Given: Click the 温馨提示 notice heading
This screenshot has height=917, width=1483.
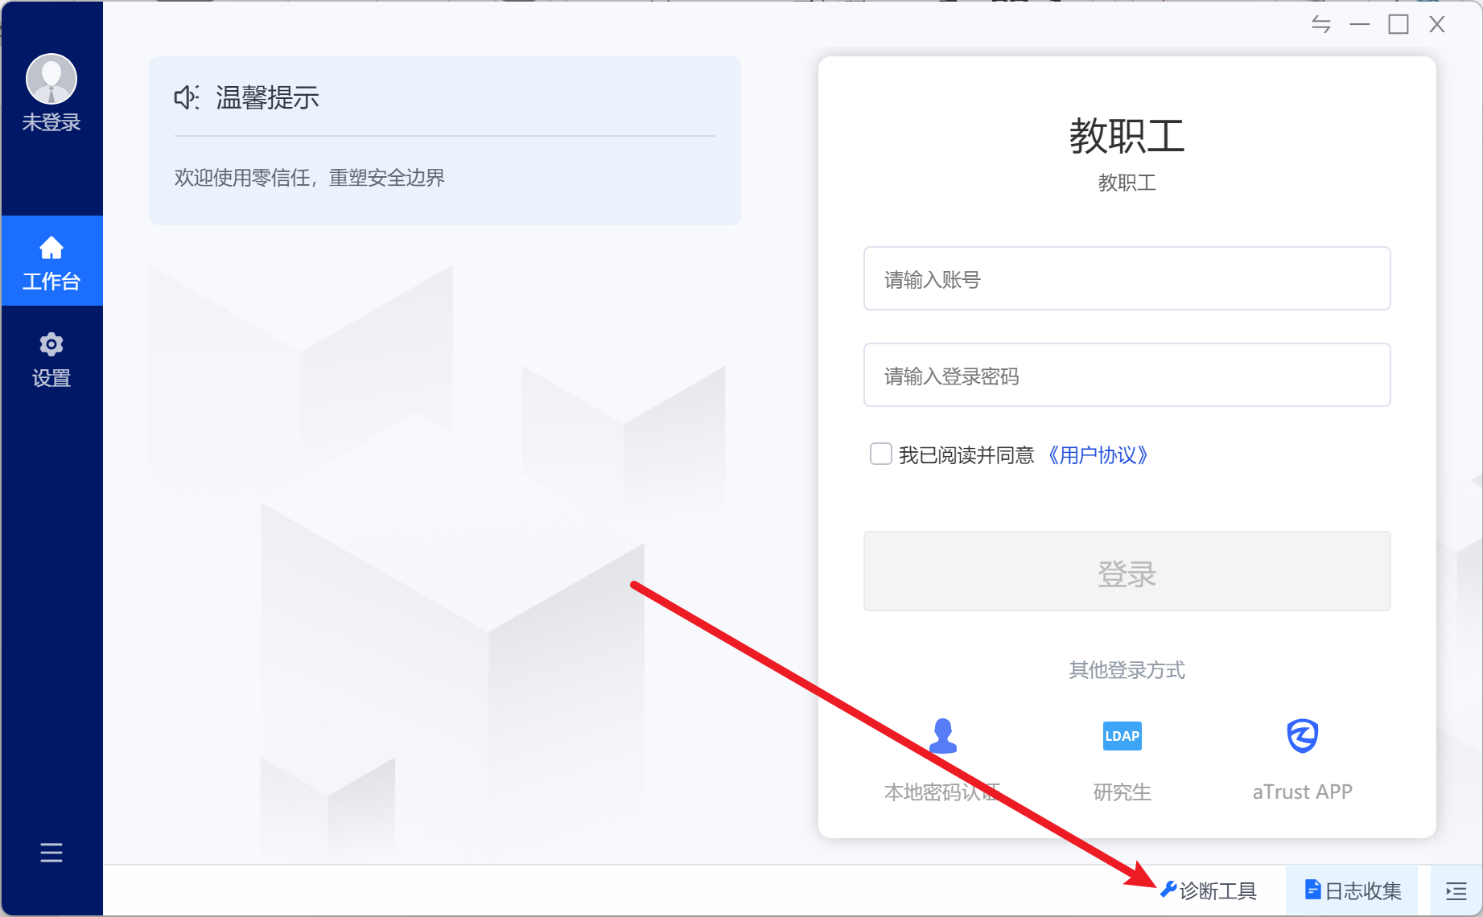Looking at the screenshot, I should [267, 97].
